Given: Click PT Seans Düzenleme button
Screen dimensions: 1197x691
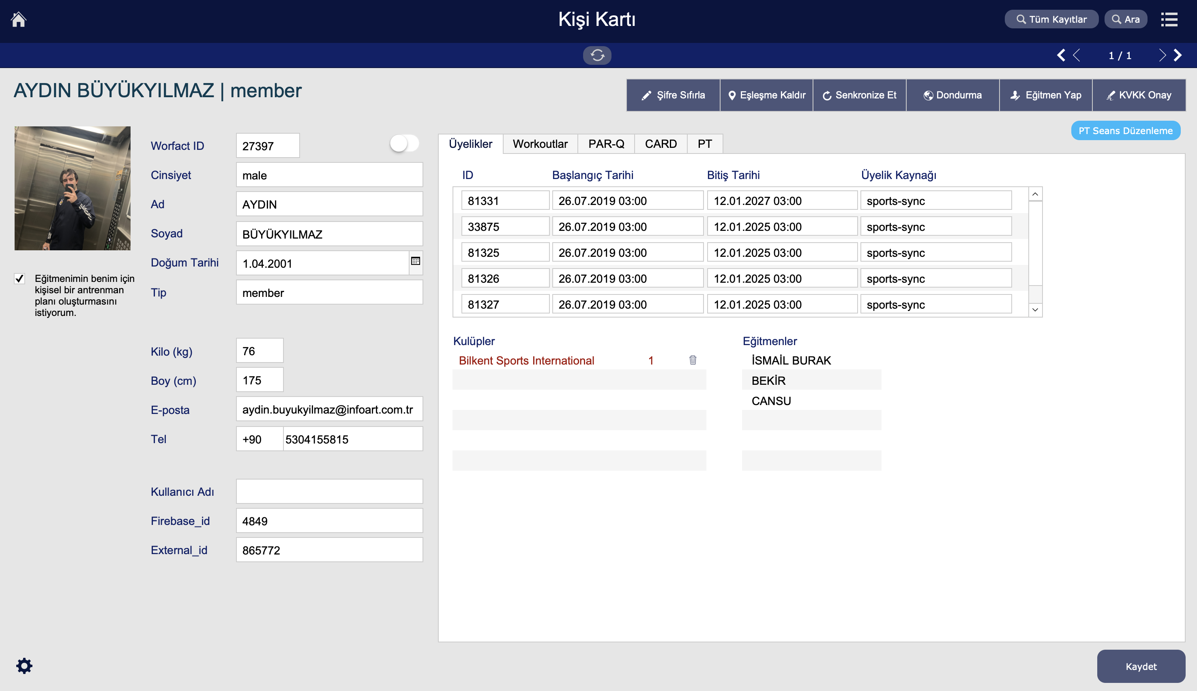Looking at the screenshot, I should (x=1125, y=130).
